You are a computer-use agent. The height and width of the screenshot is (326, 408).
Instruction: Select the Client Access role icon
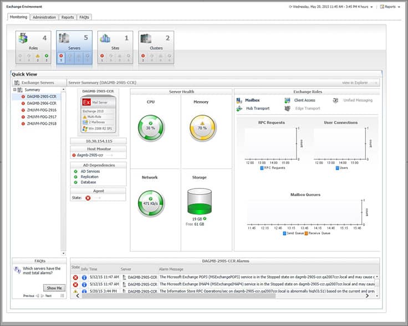tap(287, 100)
